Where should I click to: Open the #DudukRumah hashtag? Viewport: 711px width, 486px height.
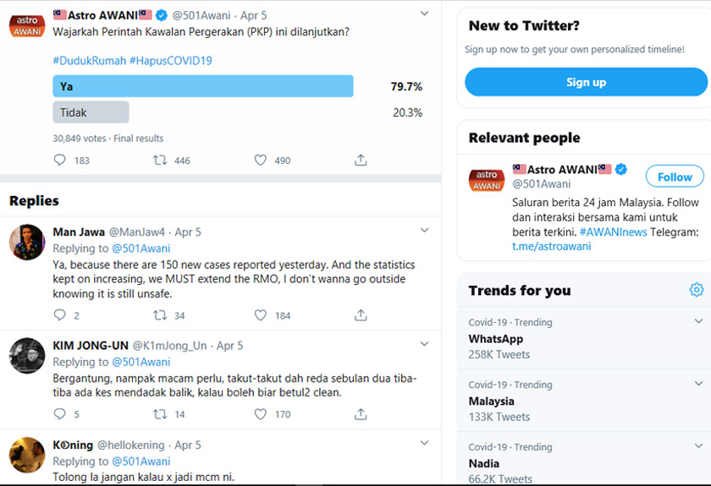click(x=89, y=61)
